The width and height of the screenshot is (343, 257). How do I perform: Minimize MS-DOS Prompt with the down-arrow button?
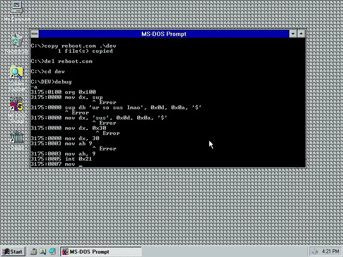click(293, 34)
